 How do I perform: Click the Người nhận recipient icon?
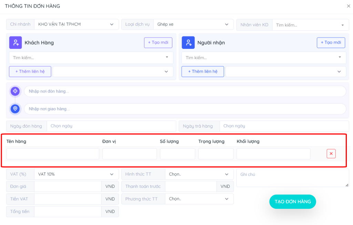point(188,43)
